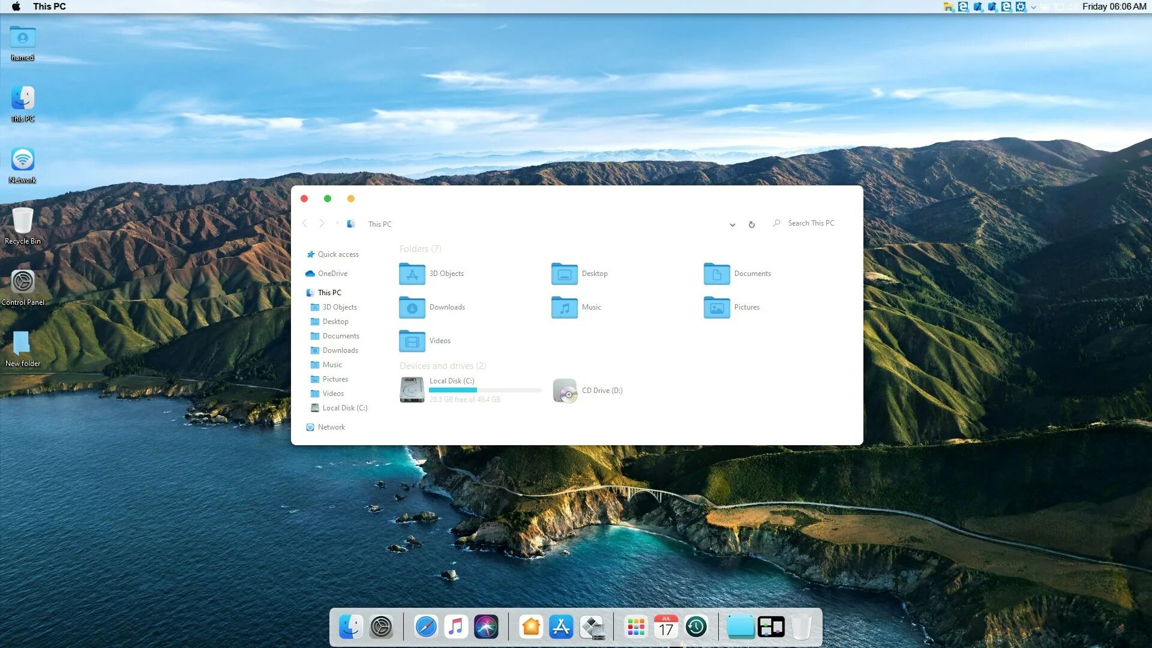Expand the address bar history dropdown
The height and width of the screenshot is (648, 1152).
coord(733,225)
